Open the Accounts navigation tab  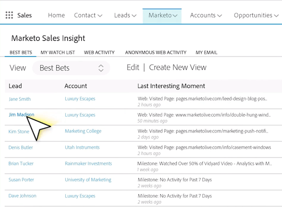[203, 15]
